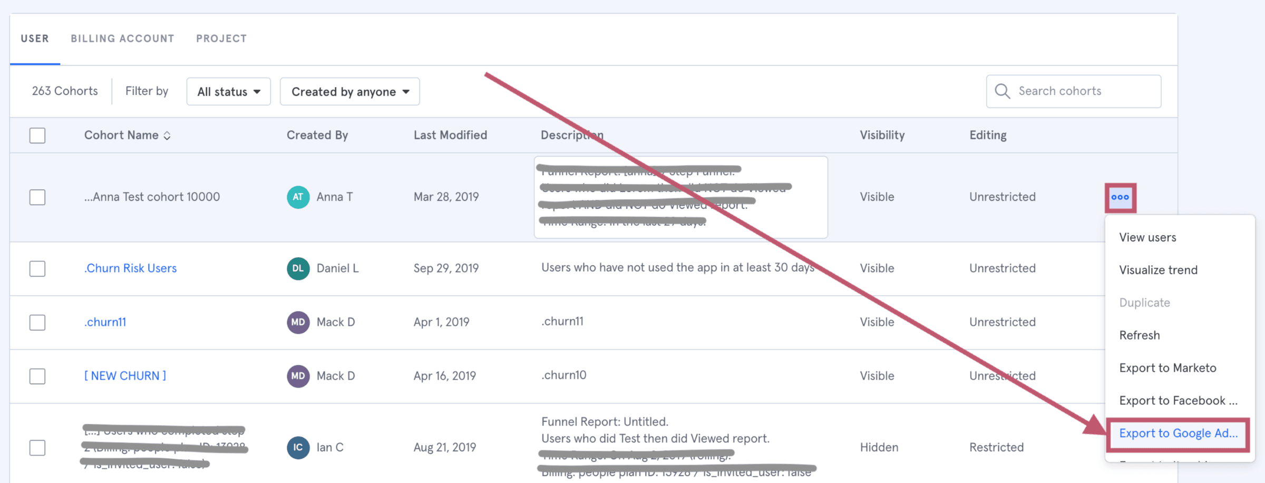Expand the Created by anyone dropdown

pos(349,92)
